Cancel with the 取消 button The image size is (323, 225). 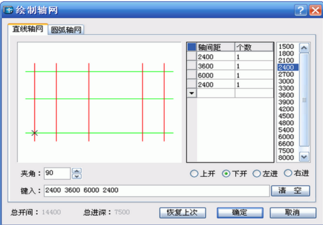tap(293, 212)
